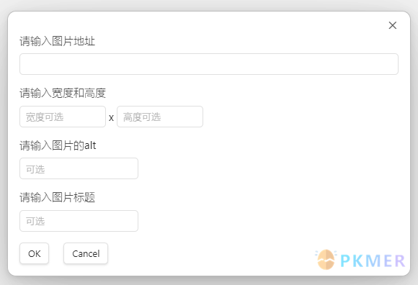The height and width of the screenshot is (285, 418).
Task: Select the 请输入图片标题 label
Action: (58, 197)
